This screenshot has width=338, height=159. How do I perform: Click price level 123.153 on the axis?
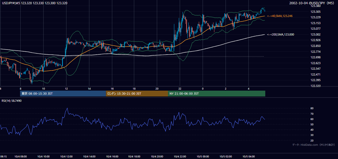[316, 23]
